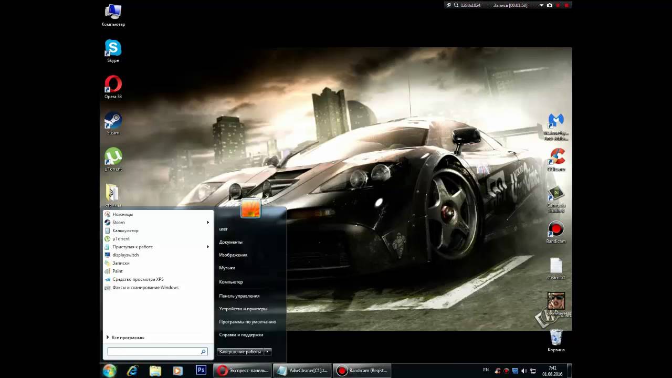Open Windows Explorer folder on taskbar
The image size is (672, 378).
pos(155,371)
